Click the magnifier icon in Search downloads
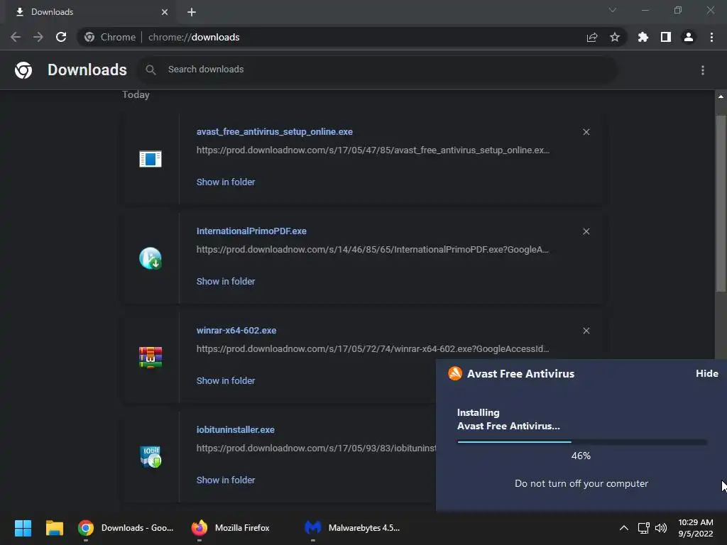Image resolution: width=727 pixels, height=545 pixels. (151, 70)
